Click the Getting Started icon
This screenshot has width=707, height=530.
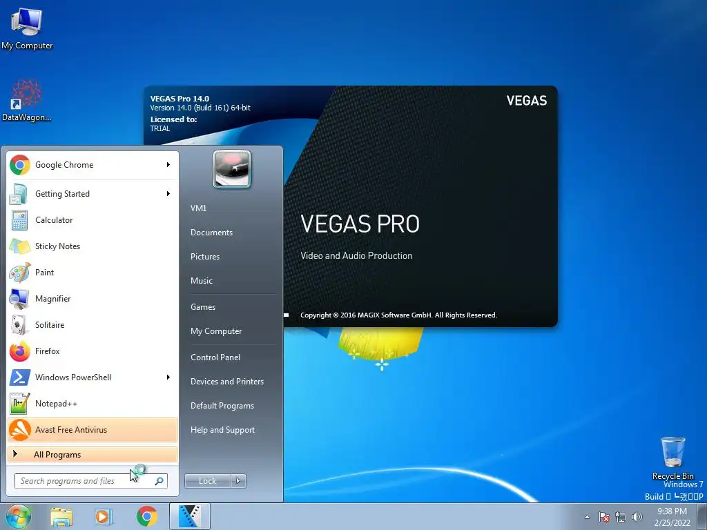(x=20, y=194)
